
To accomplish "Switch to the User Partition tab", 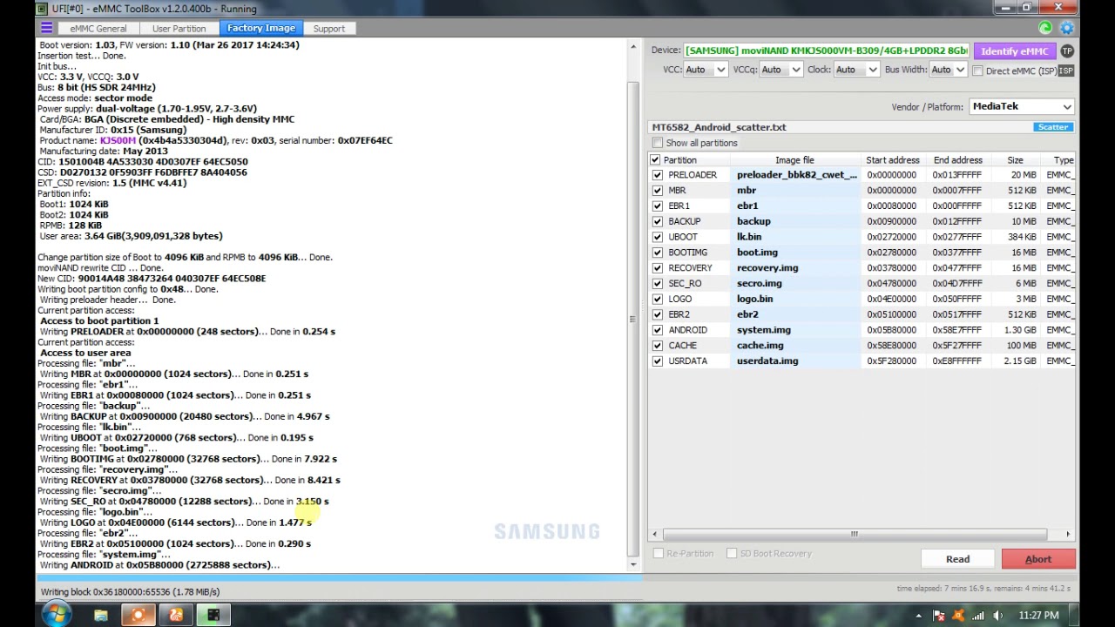I will [179, 29].
